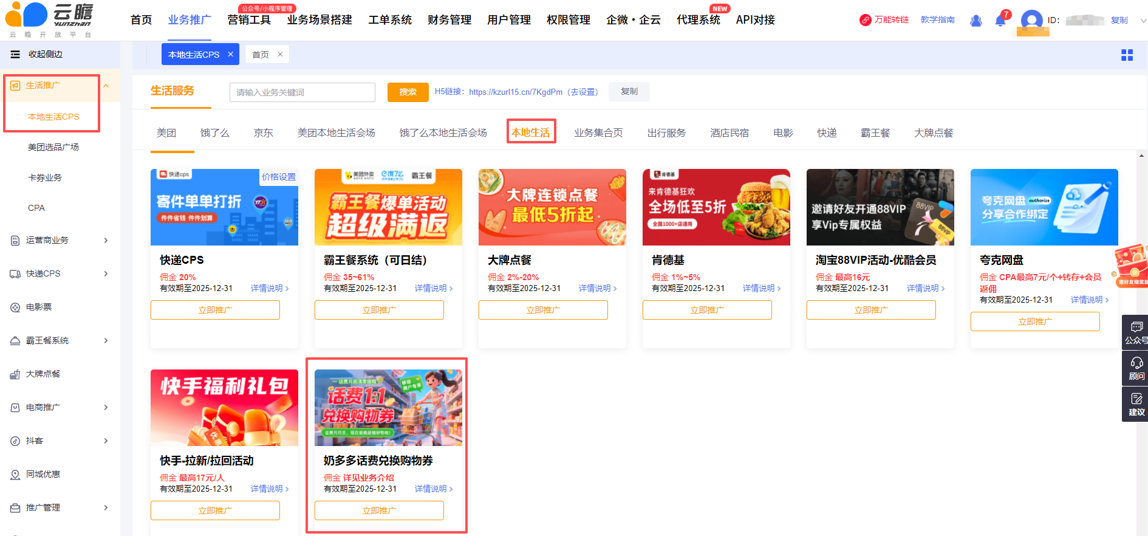Open 顾问 headset widget
The height and width of the screenshot is (536, 1148).
click(1135, 368)
